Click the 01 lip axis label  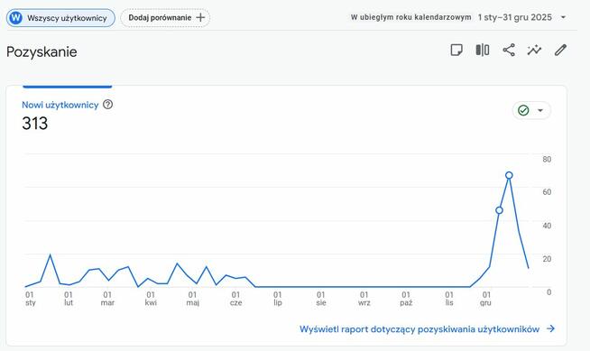point(277,299)
